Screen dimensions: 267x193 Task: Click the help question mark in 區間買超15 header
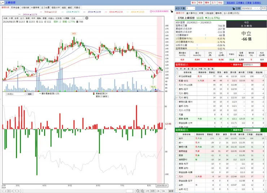(x=231, y=65)
